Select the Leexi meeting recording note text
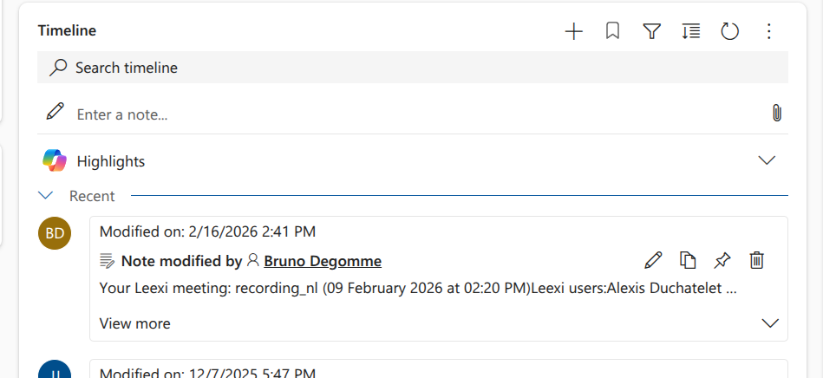The width and height of the screenshot is (823, 378). (418, 288)
